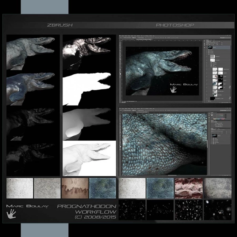
Task: Click the PROGNATHODON WORKFLOW title text
Action: [87, 209]
